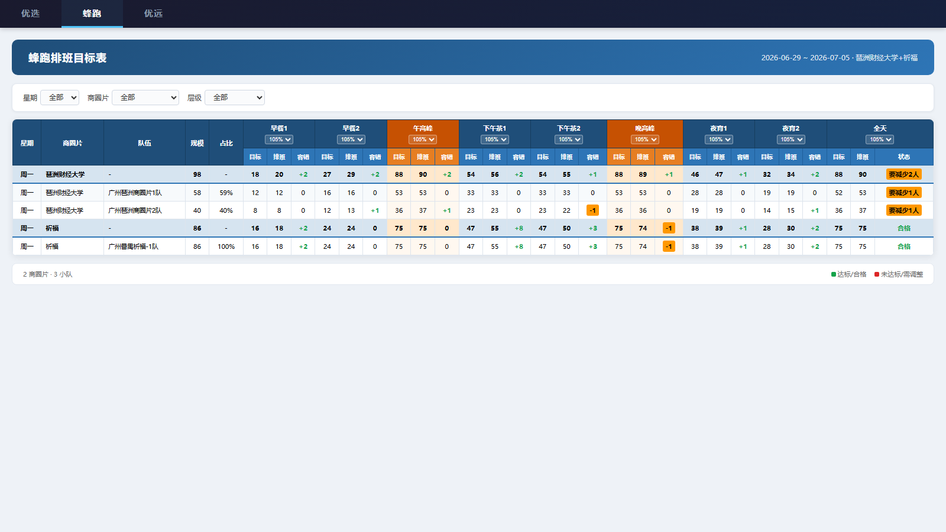Open the 星期 filter dropdown
The height and width of the screenshot is (532, 946).
[x=60, y=98]
